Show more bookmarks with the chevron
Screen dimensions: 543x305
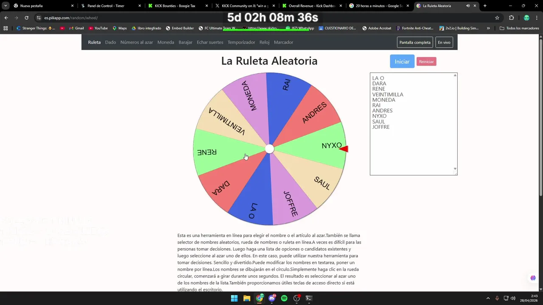[488, 28]
